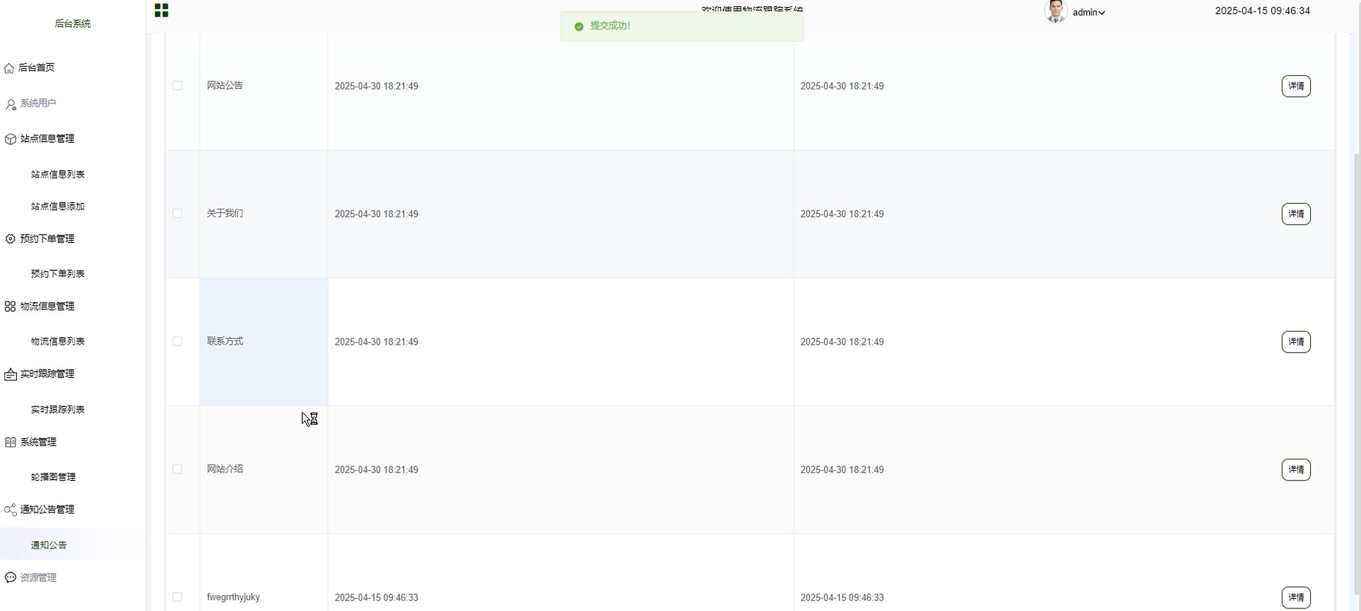Tick the checkbox for 关于我们 row

(x=177, y=213)
